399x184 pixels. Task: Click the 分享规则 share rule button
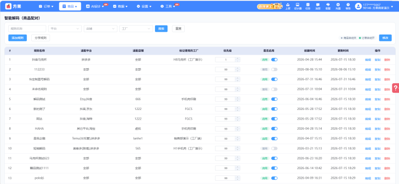41,38
